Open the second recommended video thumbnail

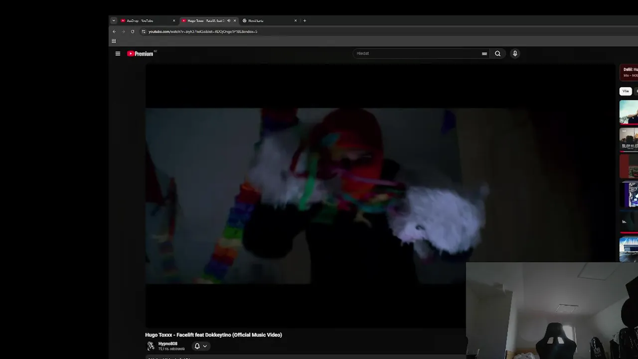(629, 139)
